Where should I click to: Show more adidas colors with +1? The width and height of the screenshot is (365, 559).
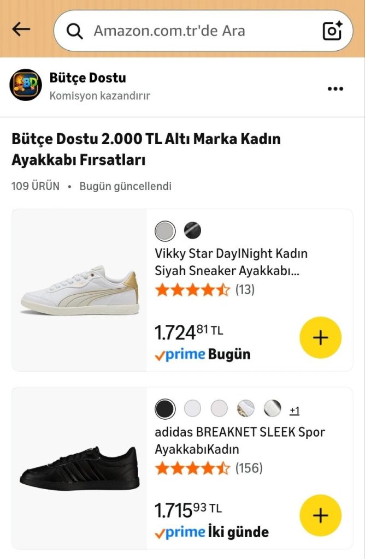pos(295,411)
